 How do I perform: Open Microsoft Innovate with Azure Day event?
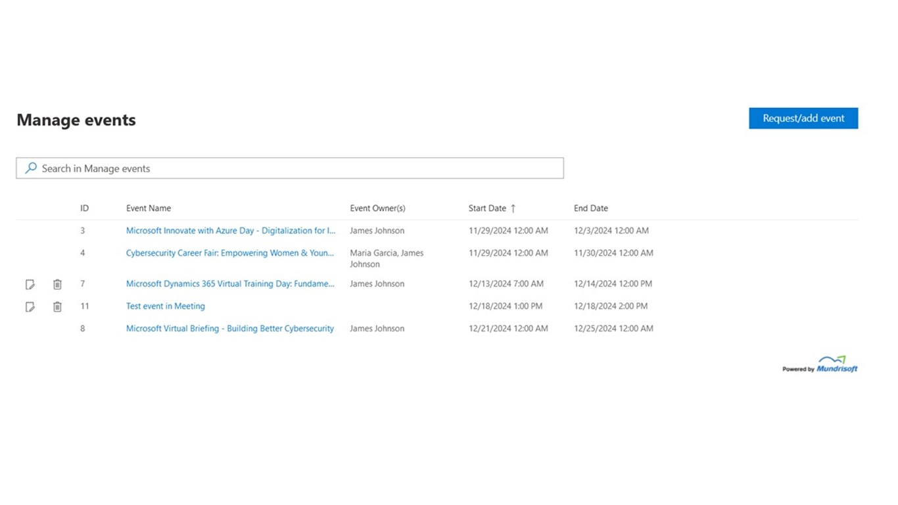tap(231, 231)
